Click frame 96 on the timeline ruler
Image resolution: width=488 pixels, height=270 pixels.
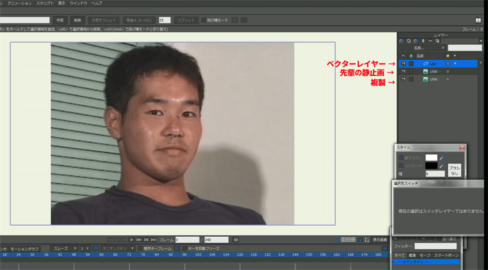click(x=184, y=254)
